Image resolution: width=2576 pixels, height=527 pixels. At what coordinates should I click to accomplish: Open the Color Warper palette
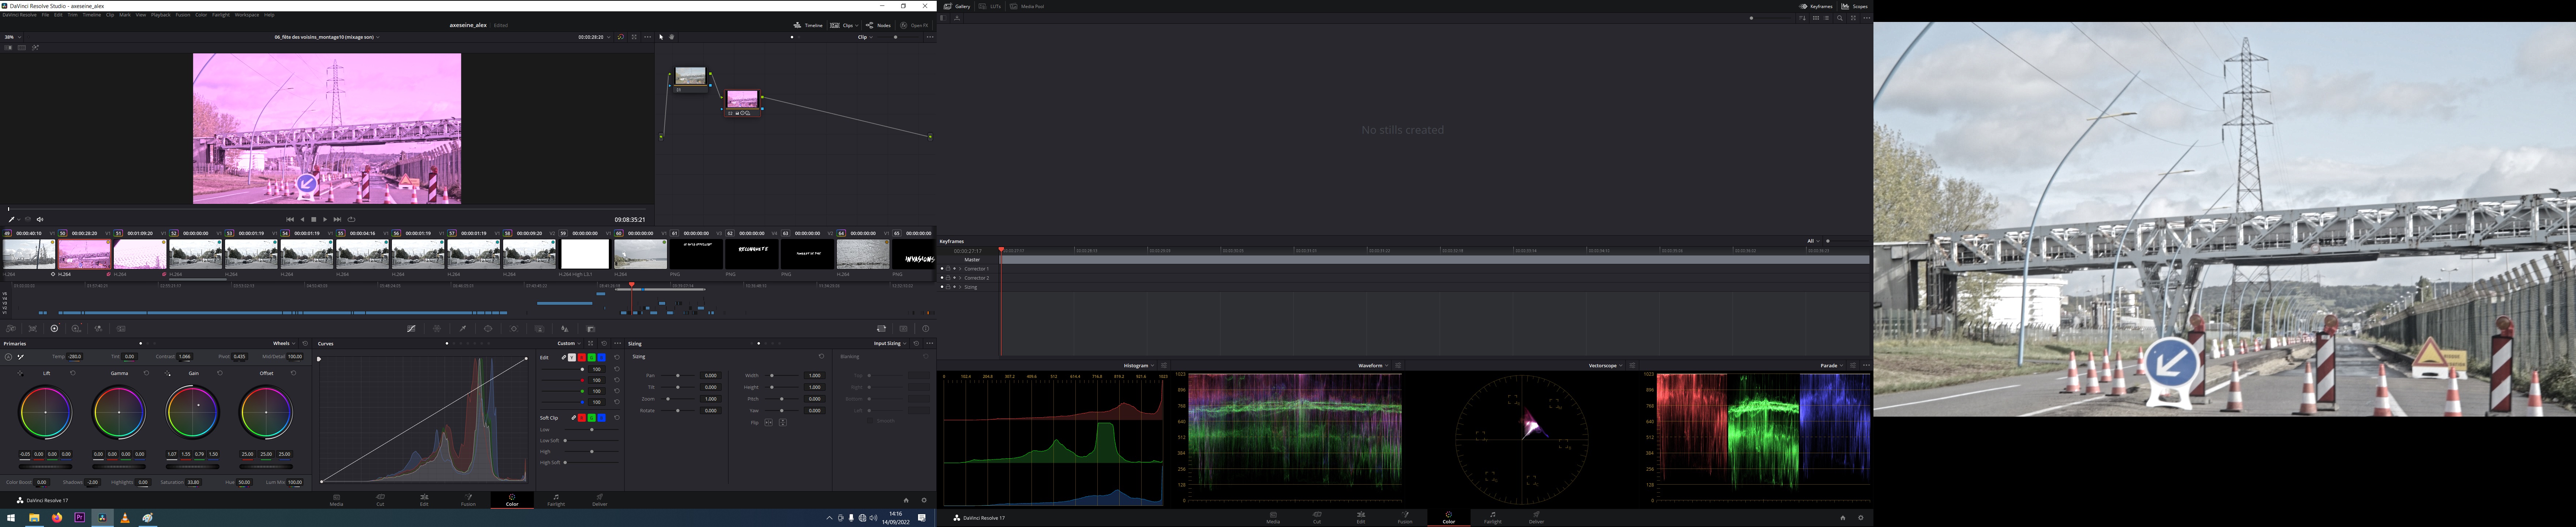point(437,329)
